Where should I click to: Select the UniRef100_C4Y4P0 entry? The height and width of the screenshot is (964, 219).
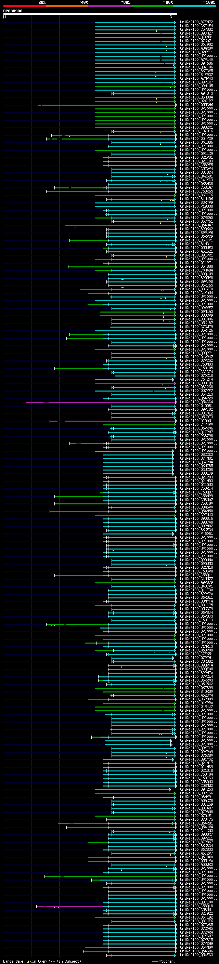[x=196, y=424]
